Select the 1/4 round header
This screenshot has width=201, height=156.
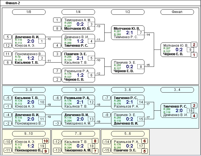coord(78,12)
